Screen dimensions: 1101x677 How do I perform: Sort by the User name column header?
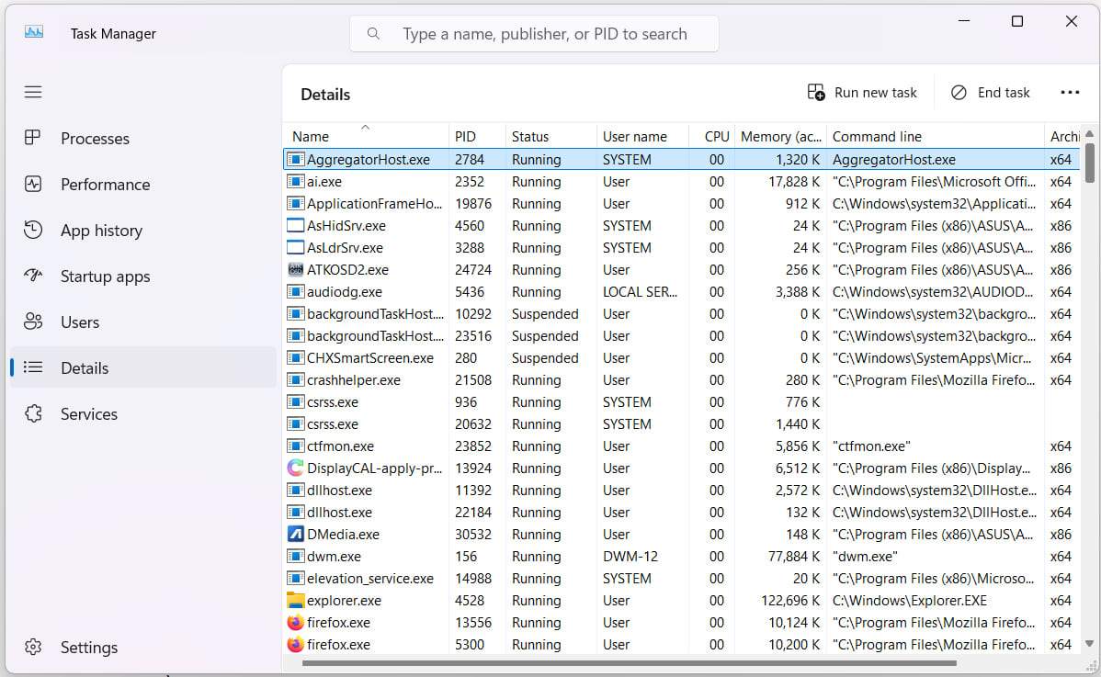[641, 137]
